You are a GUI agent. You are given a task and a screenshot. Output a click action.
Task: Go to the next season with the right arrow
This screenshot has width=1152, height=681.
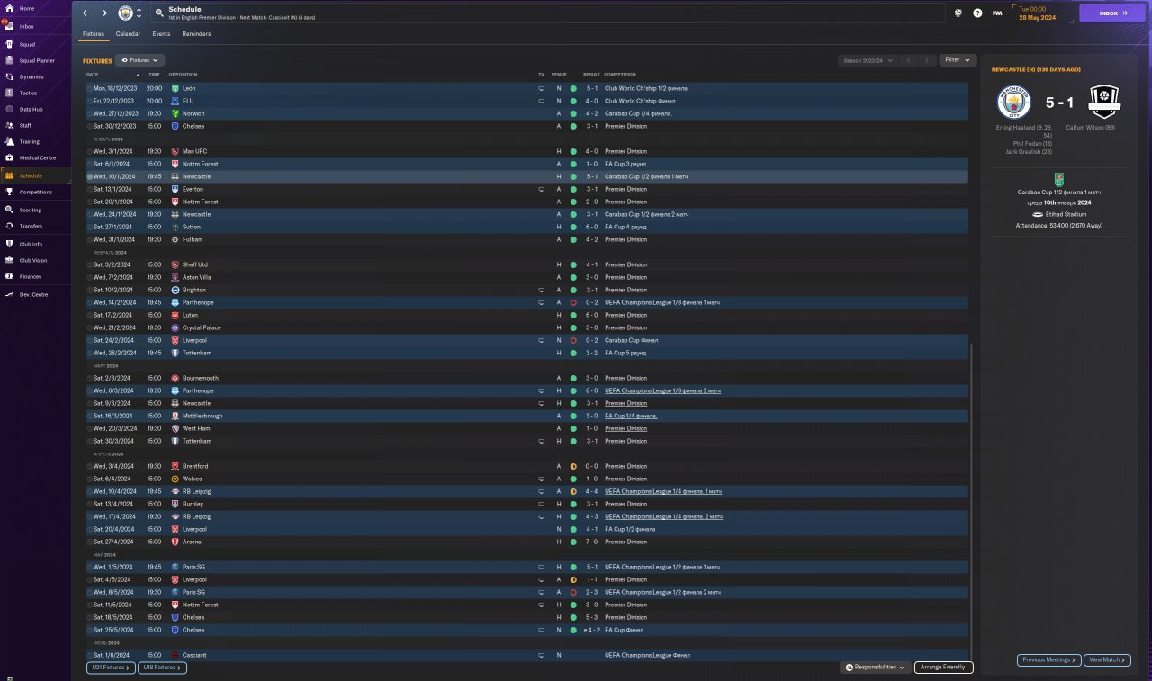click(927, 60)
